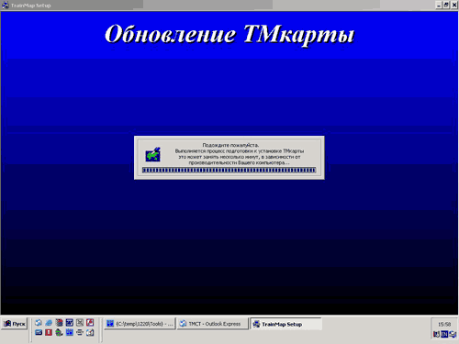Click the red Acrobat quick launch icon
Viewport: 459px width, 344px height.
coord(90,323)
